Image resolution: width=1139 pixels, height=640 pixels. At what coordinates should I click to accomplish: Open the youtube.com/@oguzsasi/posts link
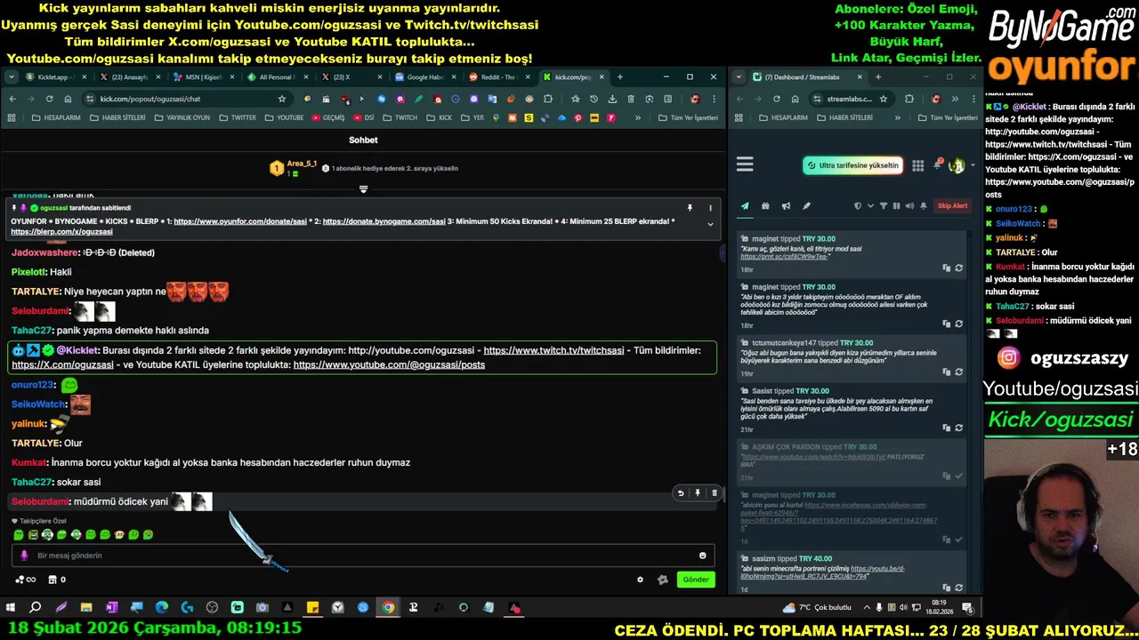tap(389, 364)
